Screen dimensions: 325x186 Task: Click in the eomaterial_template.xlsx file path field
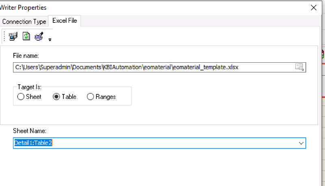coord(154,67)
